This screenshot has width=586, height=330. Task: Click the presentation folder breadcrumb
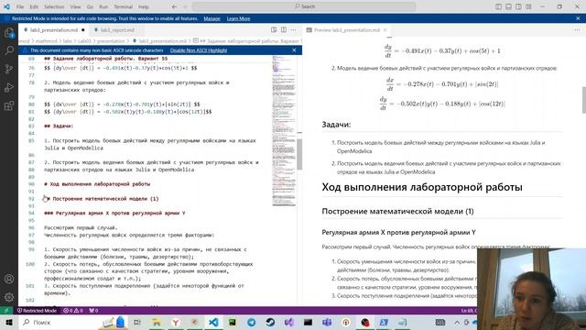[x=111, y=41]
